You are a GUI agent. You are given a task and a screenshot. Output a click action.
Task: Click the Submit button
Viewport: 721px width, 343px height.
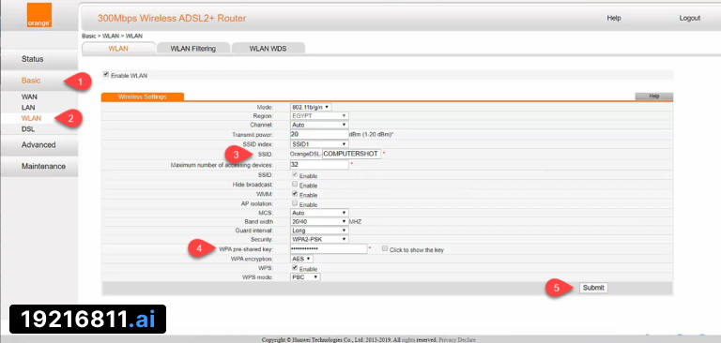click(x=593, y=288)
